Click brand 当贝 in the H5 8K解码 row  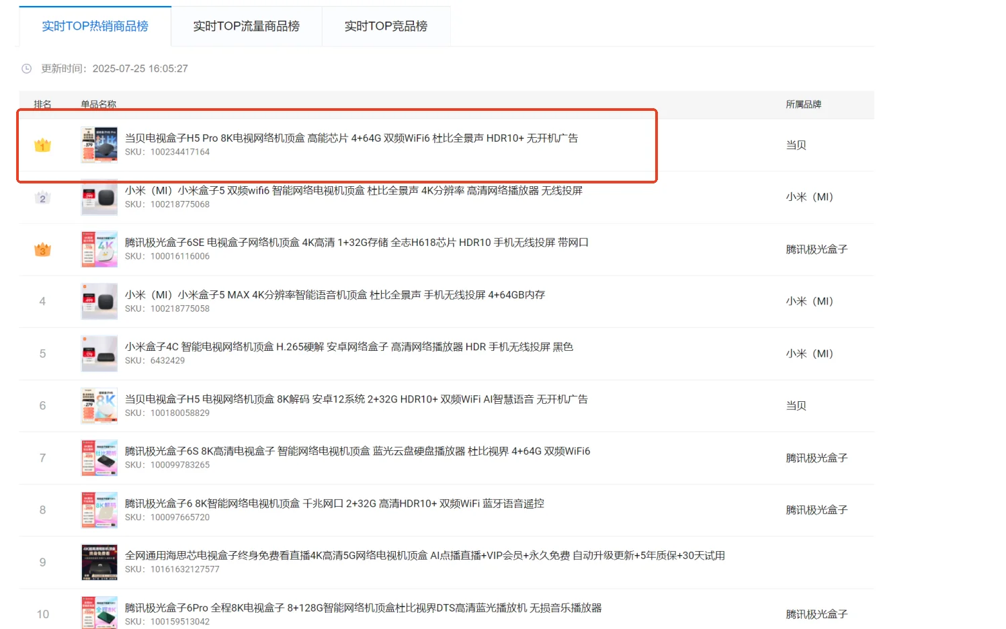(x=796, y=406)
